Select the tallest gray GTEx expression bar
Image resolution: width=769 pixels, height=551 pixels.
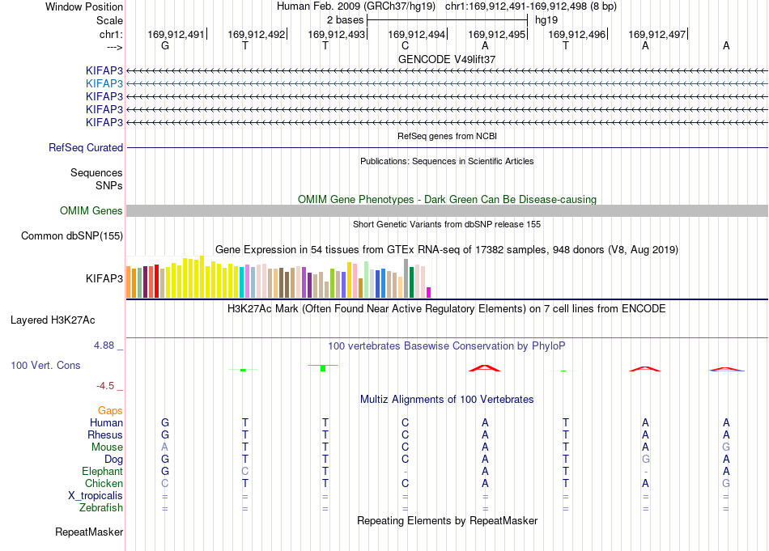point(406,278)
